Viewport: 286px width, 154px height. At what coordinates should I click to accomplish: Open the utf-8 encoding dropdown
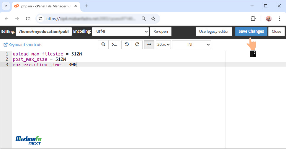tap(120, 32)
